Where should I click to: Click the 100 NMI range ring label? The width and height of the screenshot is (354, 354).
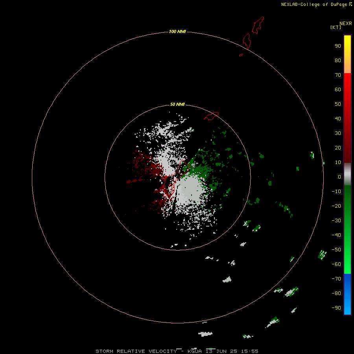click(x=177, y=31)
